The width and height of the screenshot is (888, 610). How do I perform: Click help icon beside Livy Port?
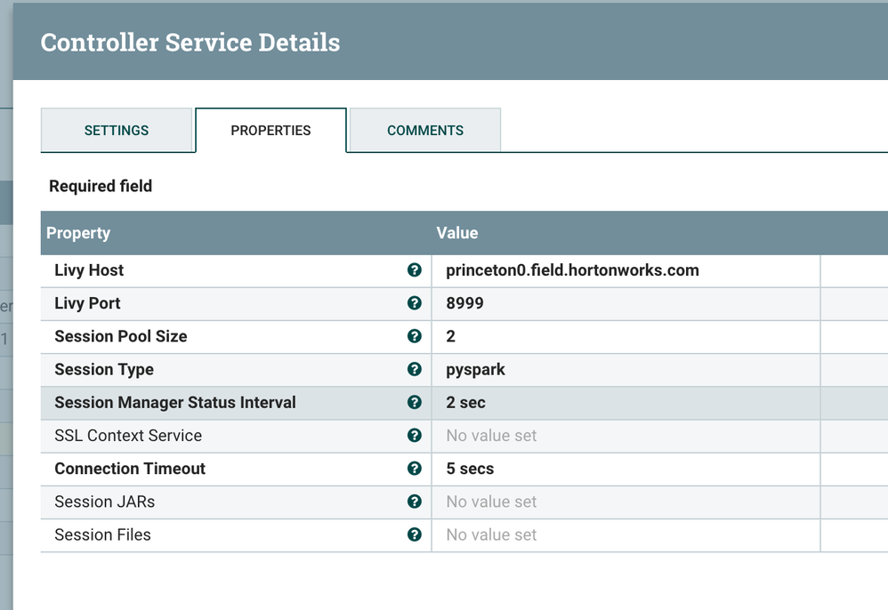pyautogui.click(x=414, y=303)
